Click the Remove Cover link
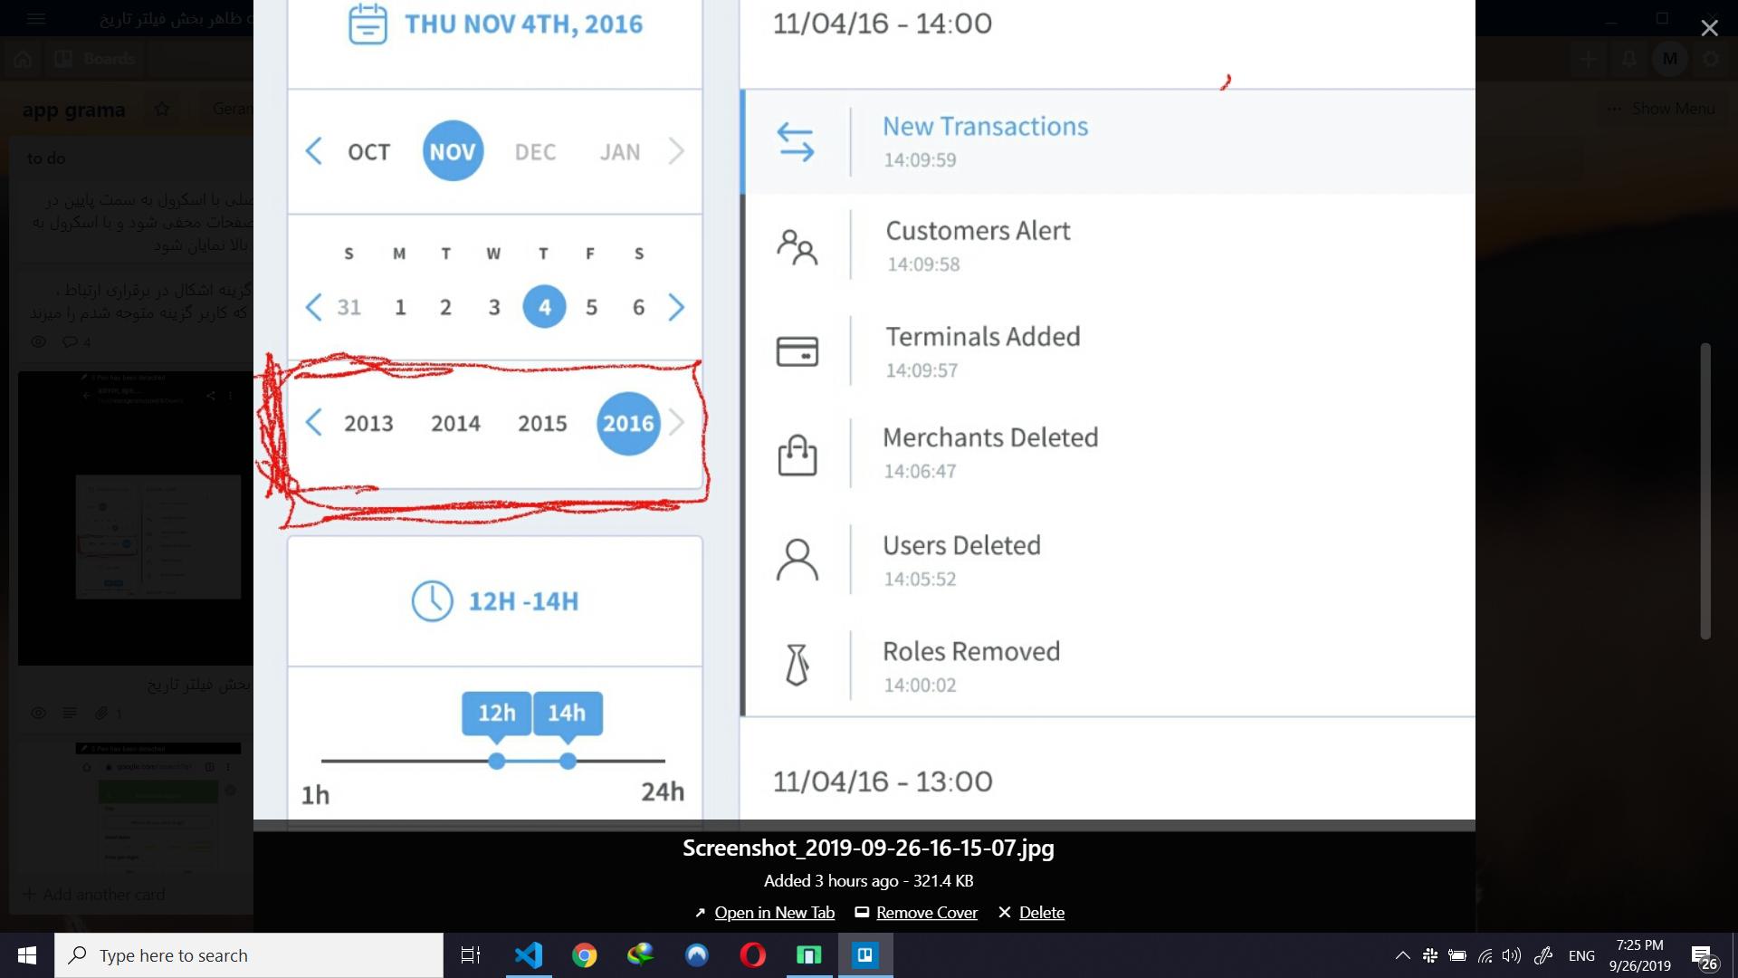Screen dimensions: 1738x978 [x=926, y=913]
